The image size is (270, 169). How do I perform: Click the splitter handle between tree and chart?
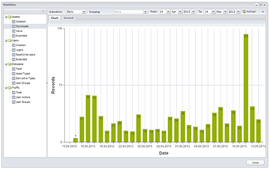click(x=47, y=83)
